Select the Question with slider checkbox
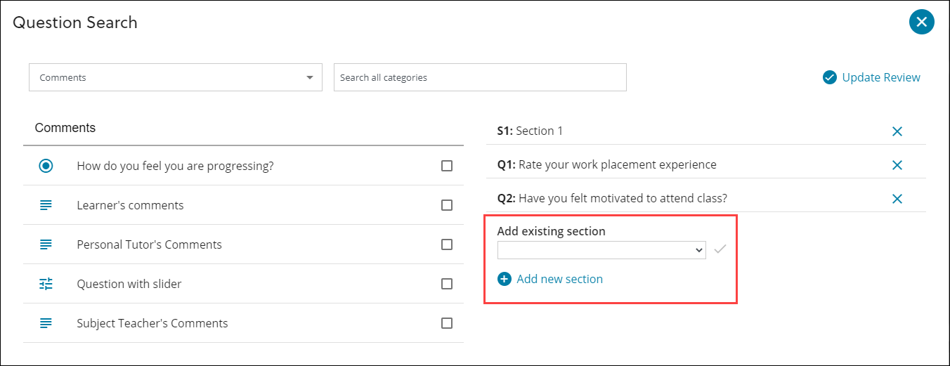950x366 pixels. click(447, 284)
